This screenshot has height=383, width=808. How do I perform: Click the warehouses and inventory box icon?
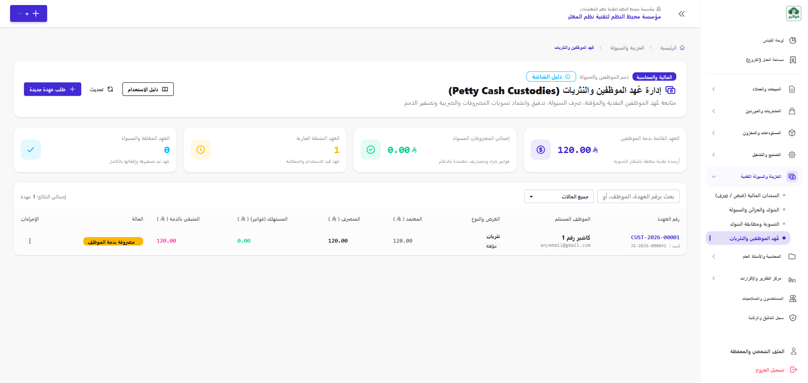(792, 133)
